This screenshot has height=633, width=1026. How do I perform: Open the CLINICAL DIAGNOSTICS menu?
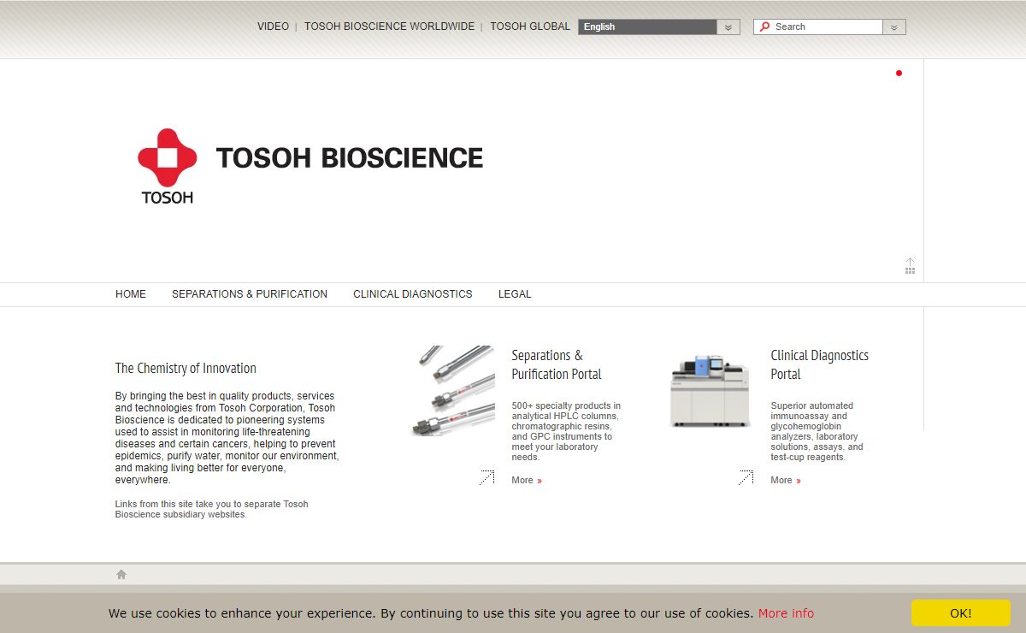[x=413, y=294]
